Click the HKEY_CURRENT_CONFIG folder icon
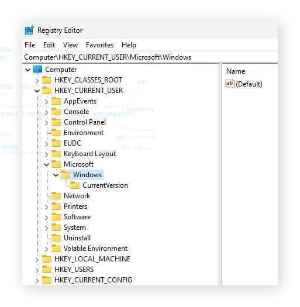Screen dimensions: 300x307 [x=47, y=280]
